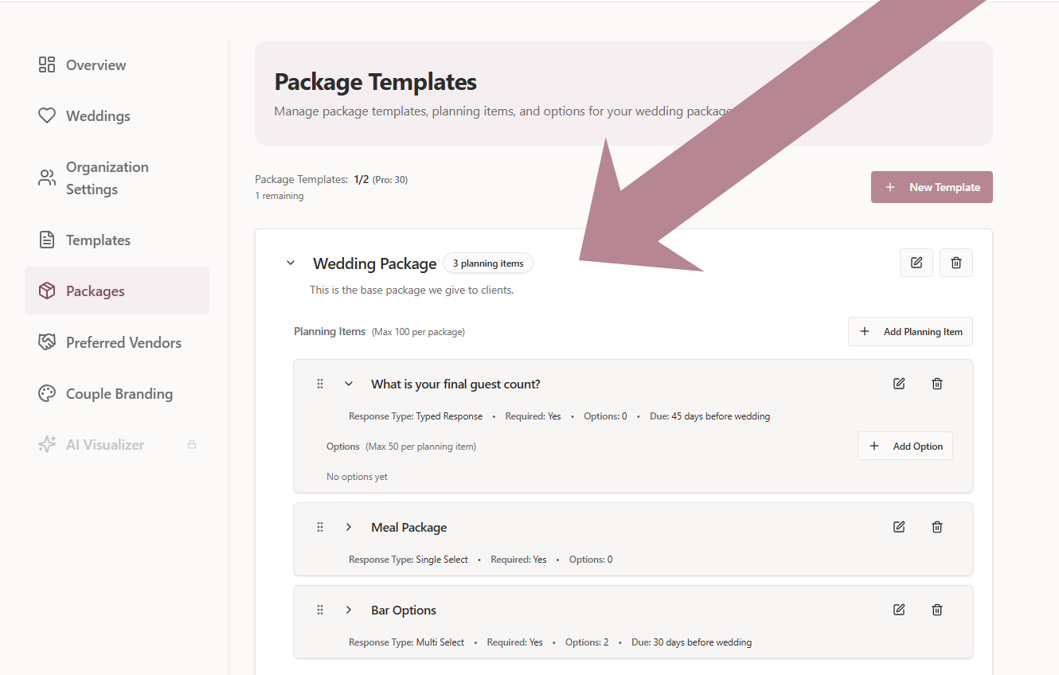Edit the final guest count item
Image resolution: width=1059 pixels, height=675 pixels.
899,384
